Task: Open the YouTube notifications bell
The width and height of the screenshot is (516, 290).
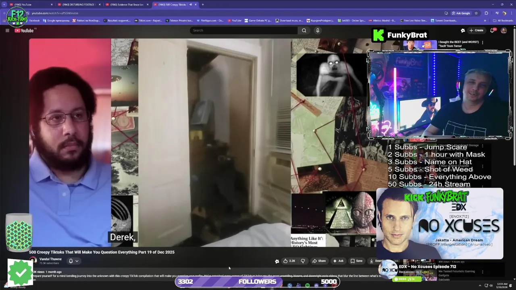Action: coord(493,30)
